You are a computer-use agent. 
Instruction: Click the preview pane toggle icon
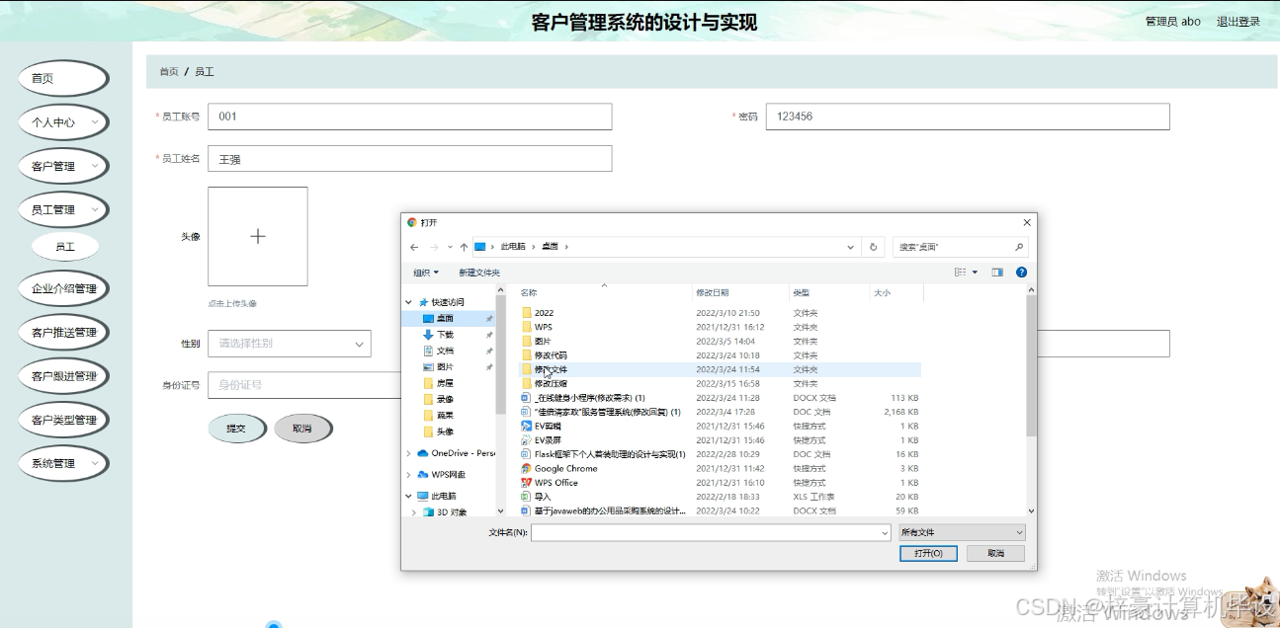[998, 271]
